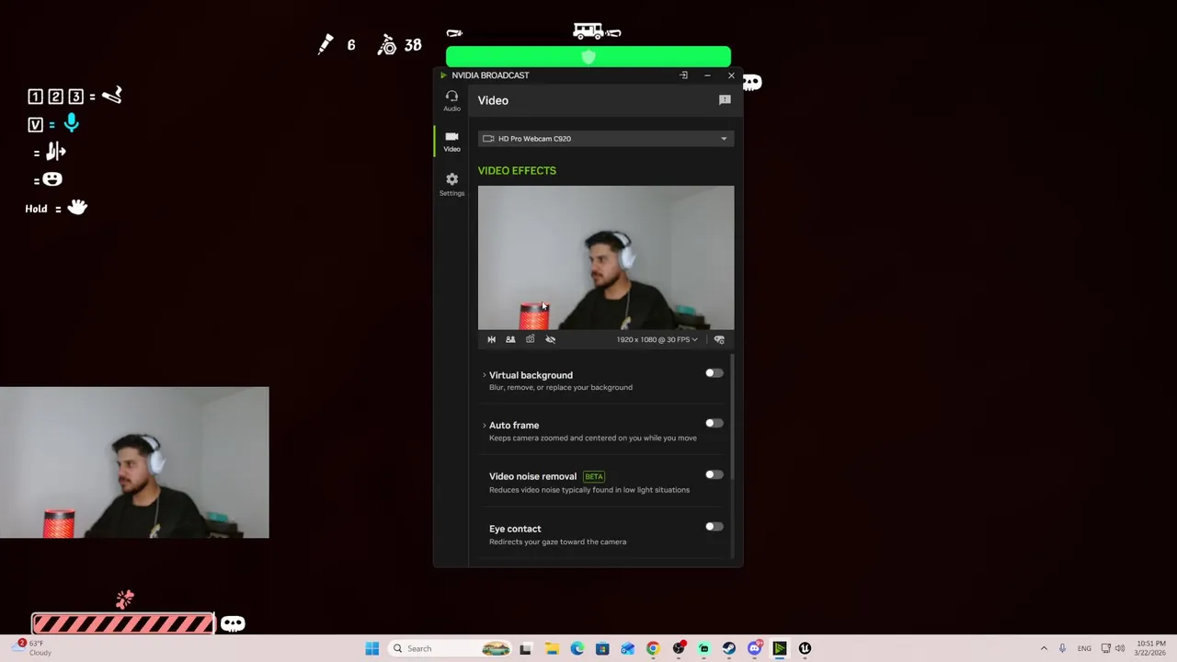Click the green health bar at top
Viewport: 1177px width, 662px height.
point(588,57)
